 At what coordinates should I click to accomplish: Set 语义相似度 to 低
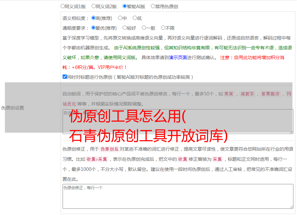point(135,18)
